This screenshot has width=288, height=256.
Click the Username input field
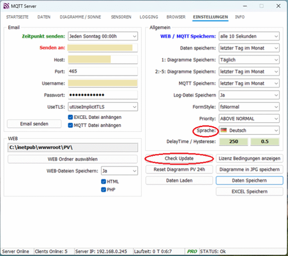pos(103,83)
